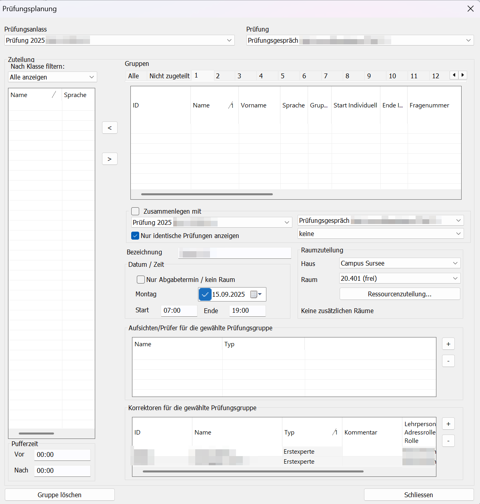Click the Start time field 07:00
This screenshot has height=504, width=480.
pyautogui.click(x=179, y=310)
